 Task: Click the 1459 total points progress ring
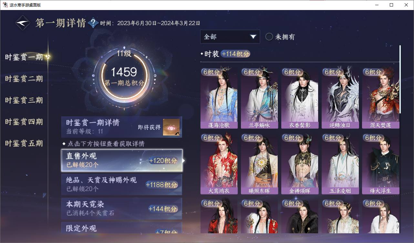pyautogui.click(x=124, y=76)
